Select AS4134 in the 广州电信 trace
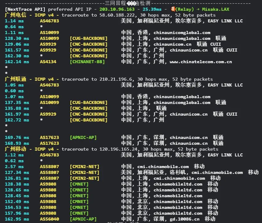 click(48, 62)
